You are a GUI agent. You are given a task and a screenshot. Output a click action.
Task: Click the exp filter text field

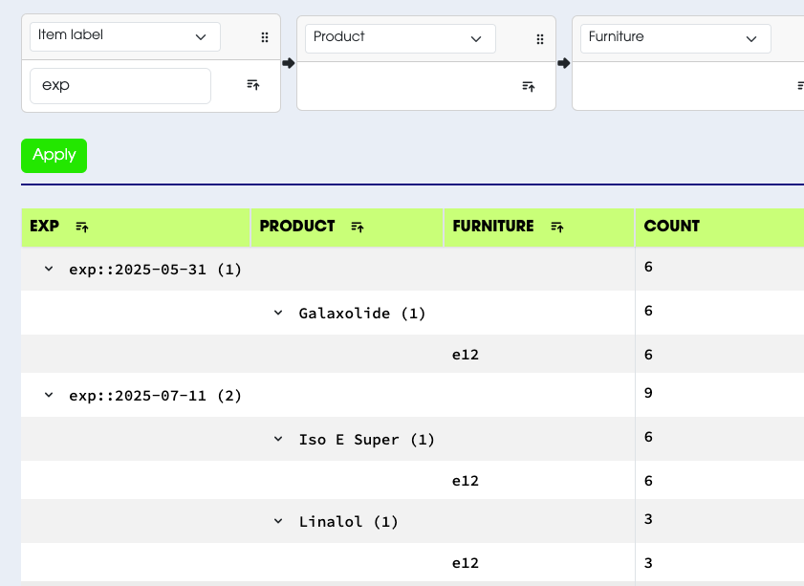tap(120, 85)
